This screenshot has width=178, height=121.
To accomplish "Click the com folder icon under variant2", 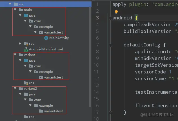I will pos(31,100).
